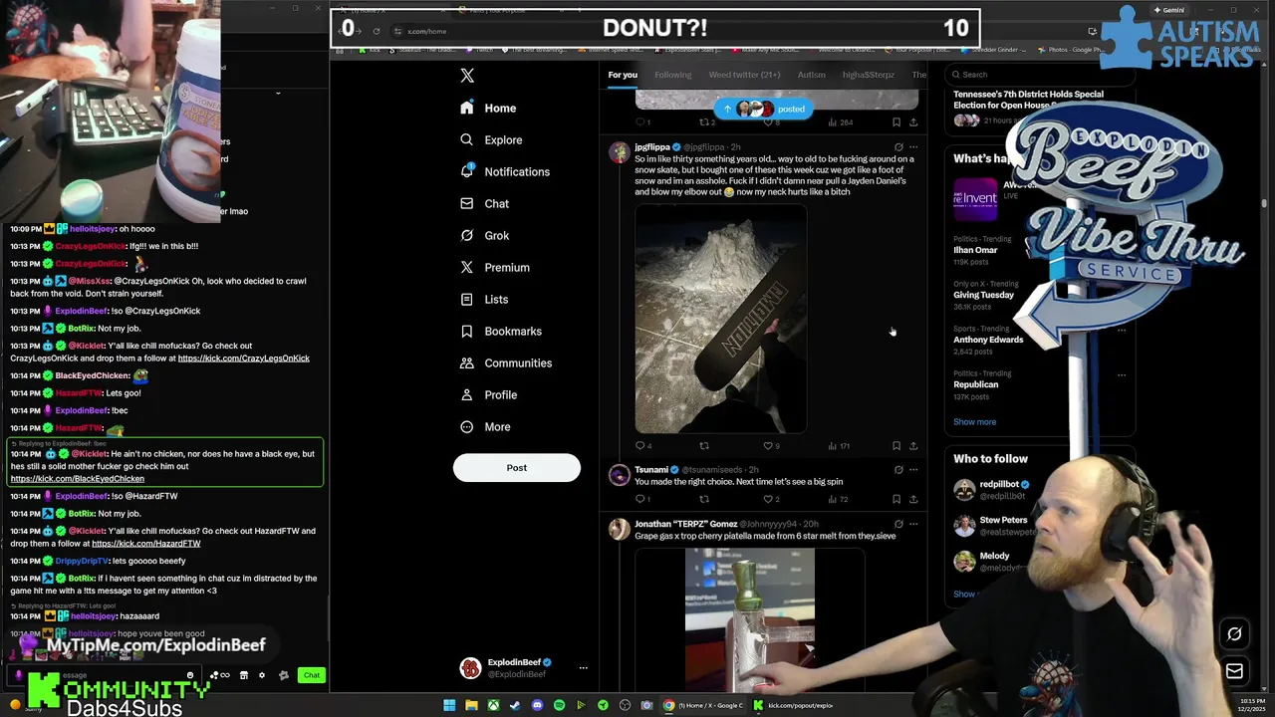This screenshot has width=1275, height=717.
Task: Go to Lists in the sidebar
Action: 485,299
